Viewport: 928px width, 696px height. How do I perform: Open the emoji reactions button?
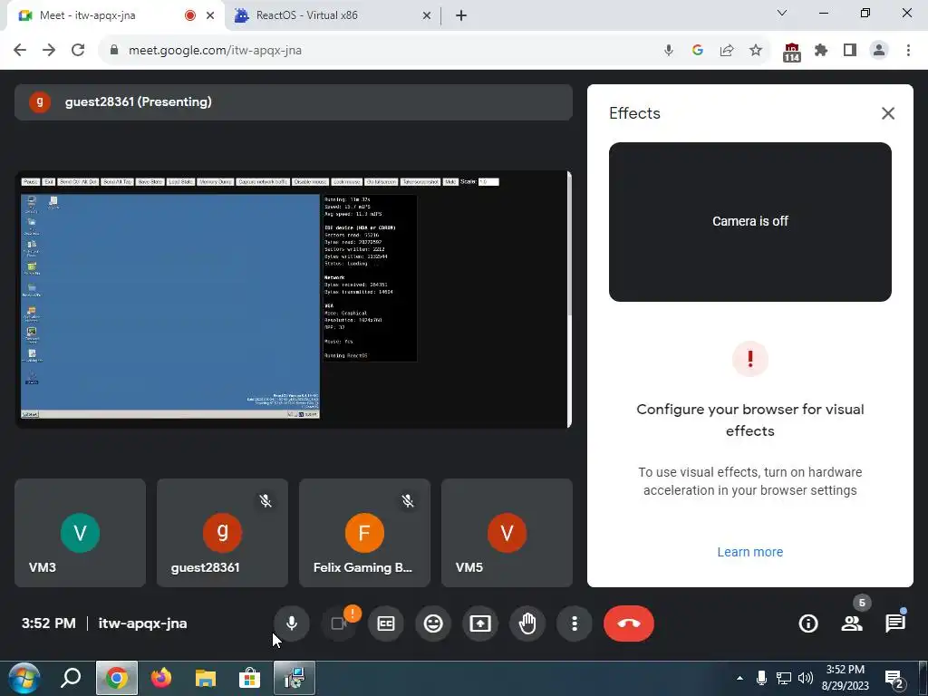(433, 623)
